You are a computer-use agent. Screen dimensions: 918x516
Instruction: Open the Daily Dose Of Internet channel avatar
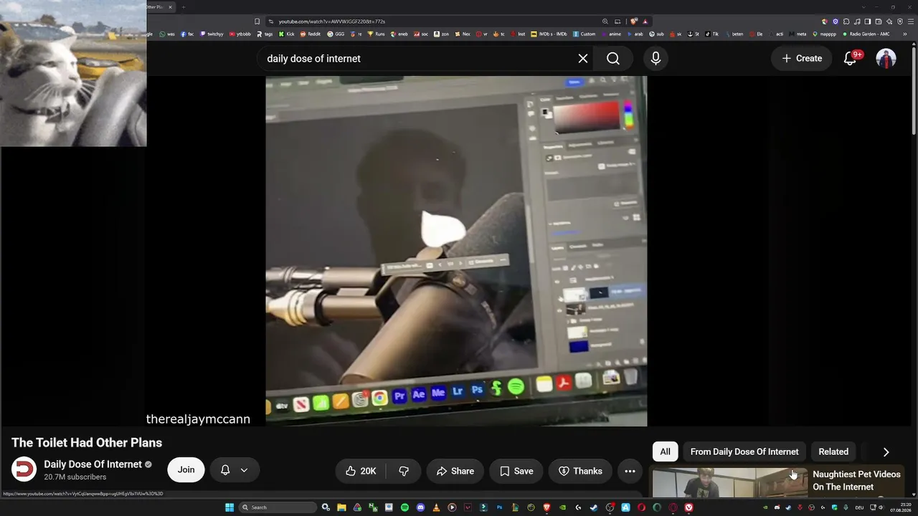pos(24,469)
